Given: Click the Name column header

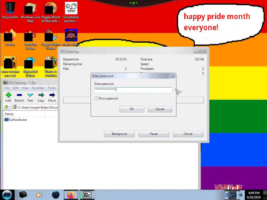Looking at the screenshot, I should [24, 114].
